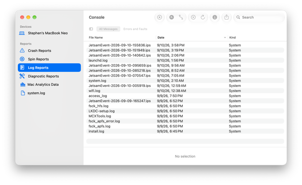Screen dimensions: 302x185
Task: Start streaming with the play toolbar icon
Action: pos(159,17)
